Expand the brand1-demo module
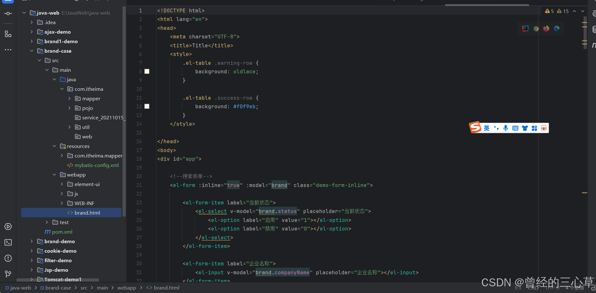 [x=32, y=41]
